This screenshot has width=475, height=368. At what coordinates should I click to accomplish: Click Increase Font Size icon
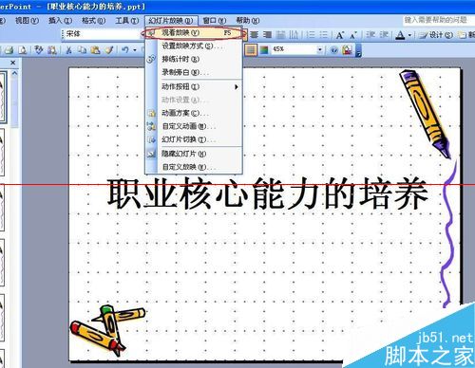click(x=340, y=35)
